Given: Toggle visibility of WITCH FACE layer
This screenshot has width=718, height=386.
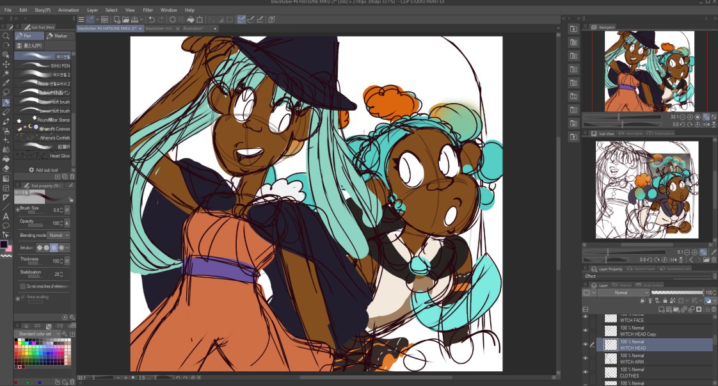Looking at the screenshot, I should tap(585, 317).
